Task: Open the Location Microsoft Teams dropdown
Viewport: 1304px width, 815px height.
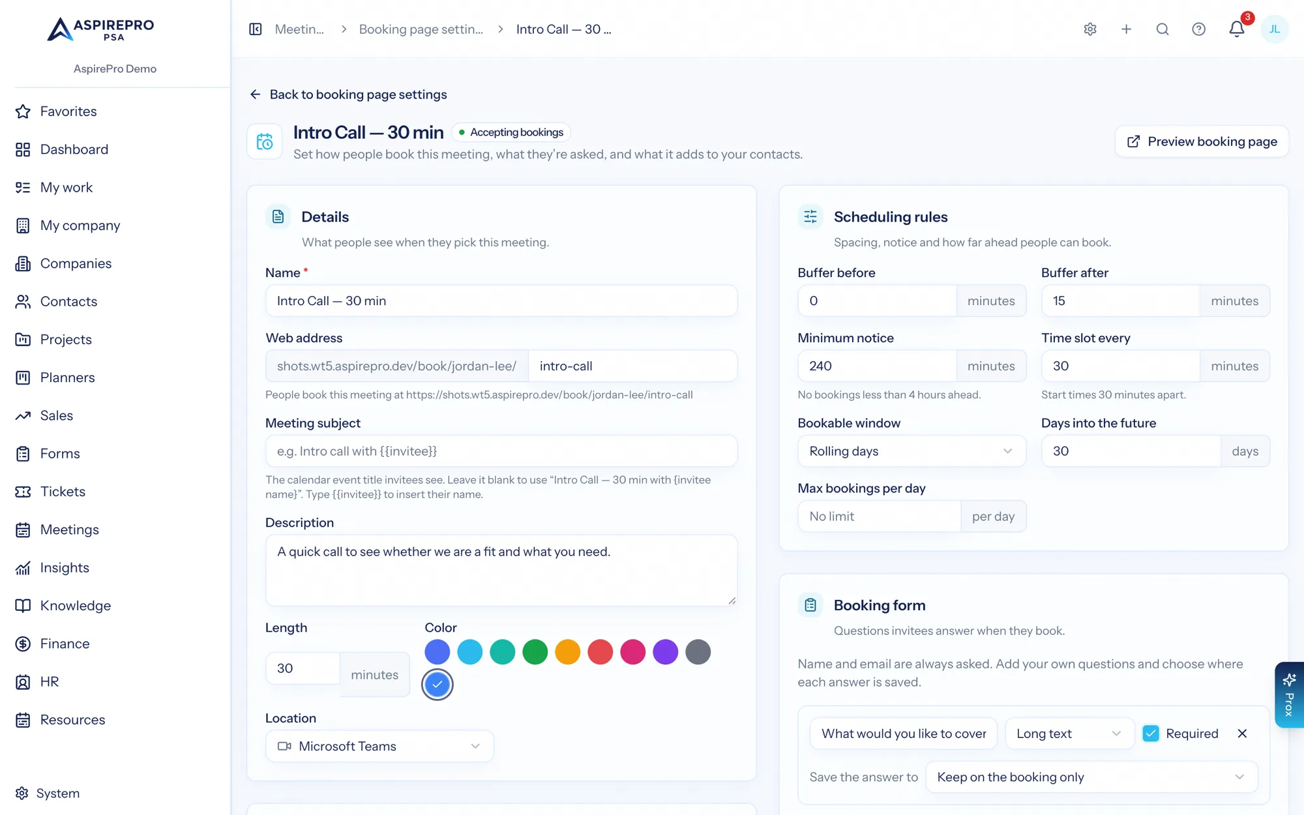Action: pos(379,746)
